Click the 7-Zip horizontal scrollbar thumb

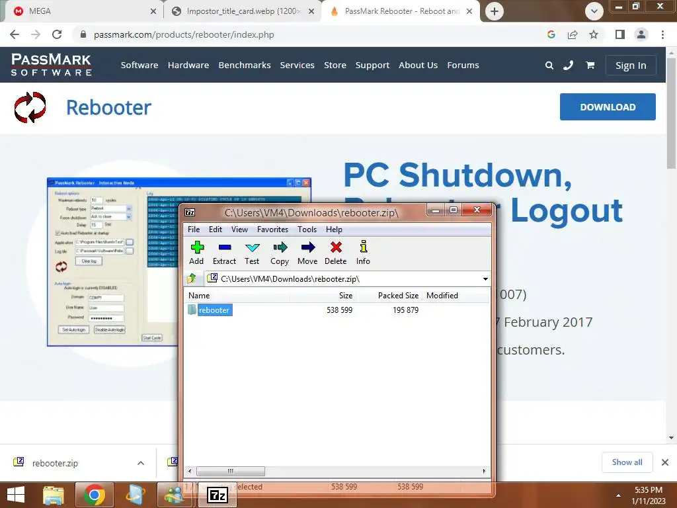(231, 471)
